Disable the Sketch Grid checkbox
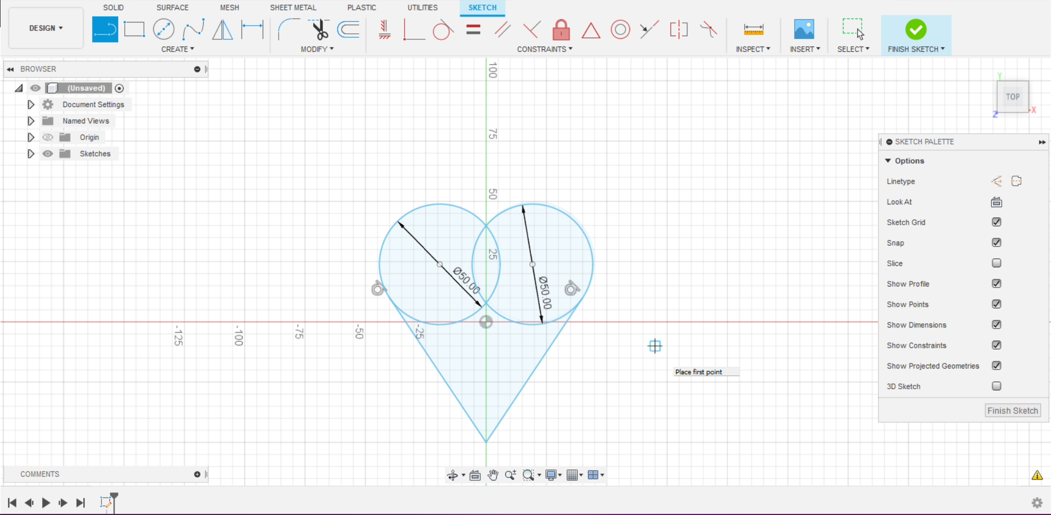1051x515 pixels. pyautogui.click(x=996, y=222)
